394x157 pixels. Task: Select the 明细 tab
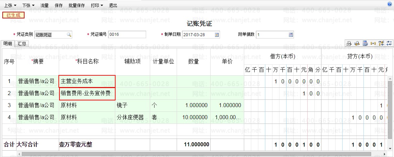click(7, 44)
